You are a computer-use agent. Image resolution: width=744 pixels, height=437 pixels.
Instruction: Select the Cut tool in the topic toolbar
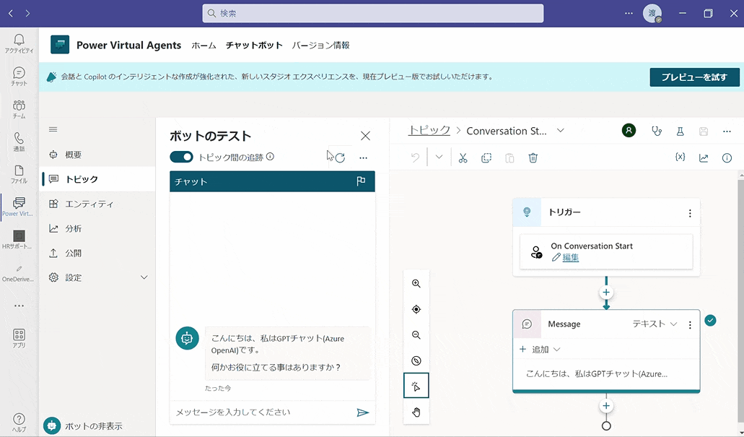click(x=463, y=157)
